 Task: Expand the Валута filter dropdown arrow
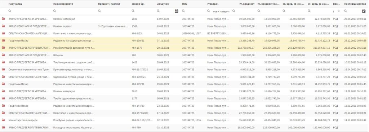339,11
